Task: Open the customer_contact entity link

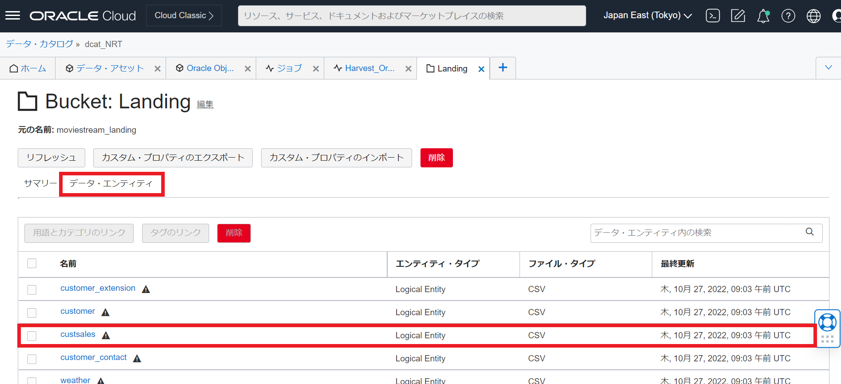Action: click(x=93, y=357)
